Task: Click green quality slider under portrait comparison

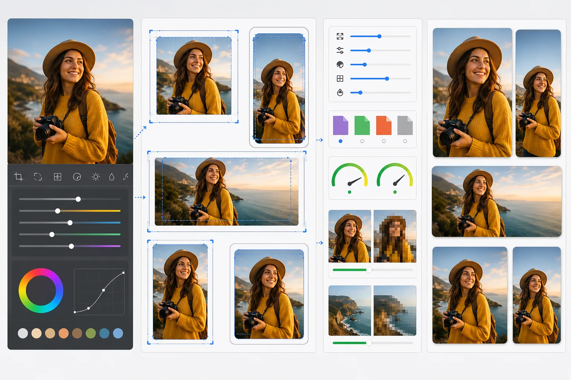Action: 372,270
